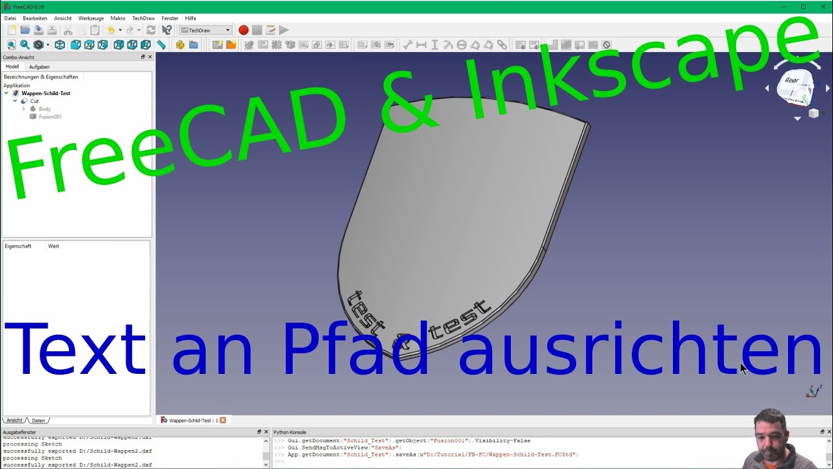Click the Refresh recompute icon
833x469 pixels.
pos(151,30)
